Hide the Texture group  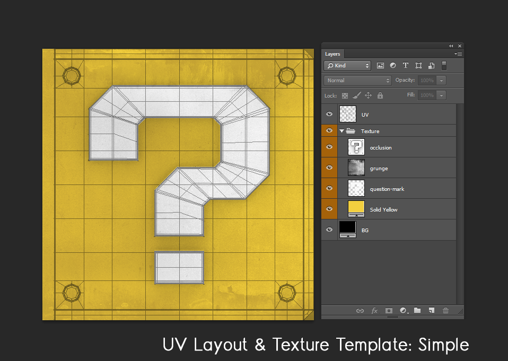point(329,130)
